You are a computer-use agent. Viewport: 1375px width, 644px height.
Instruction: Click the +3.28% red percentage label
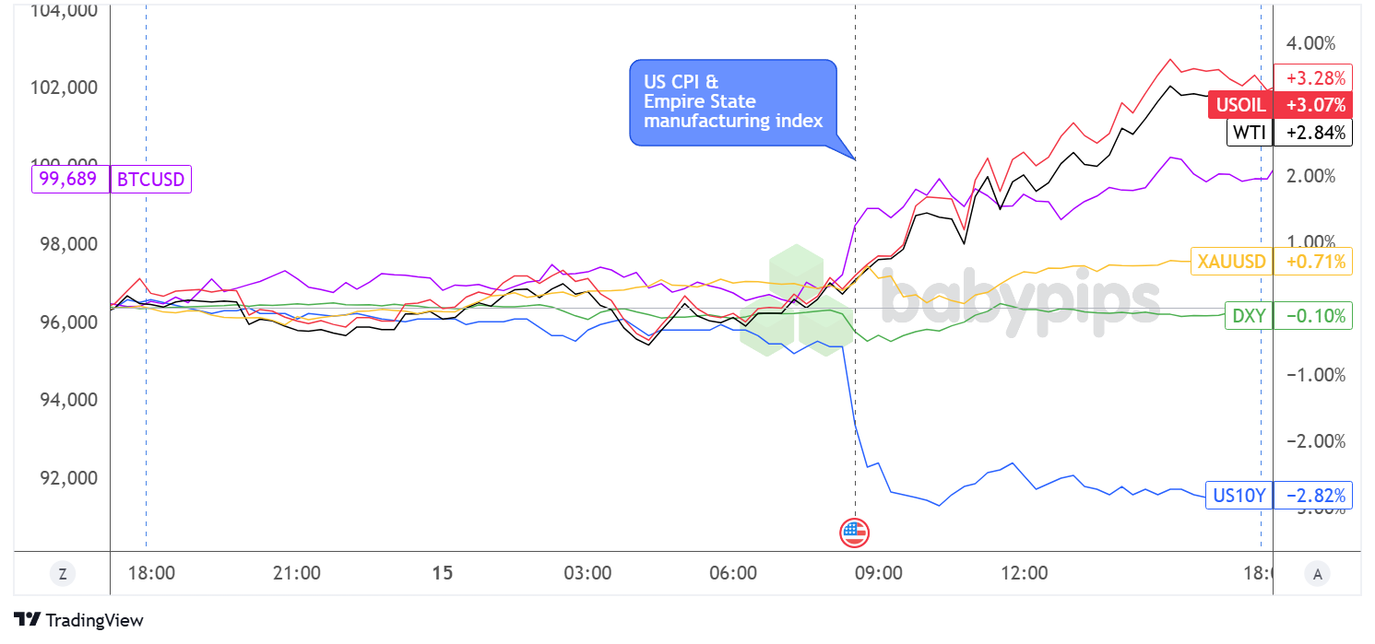pyautogui.click(x=1312, y=77)
